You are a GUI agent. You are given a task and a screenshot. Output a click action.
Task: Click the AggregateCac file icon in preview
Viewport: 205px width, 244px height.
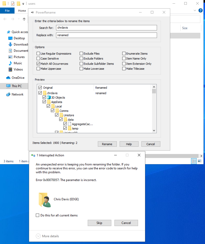[70, 124]
